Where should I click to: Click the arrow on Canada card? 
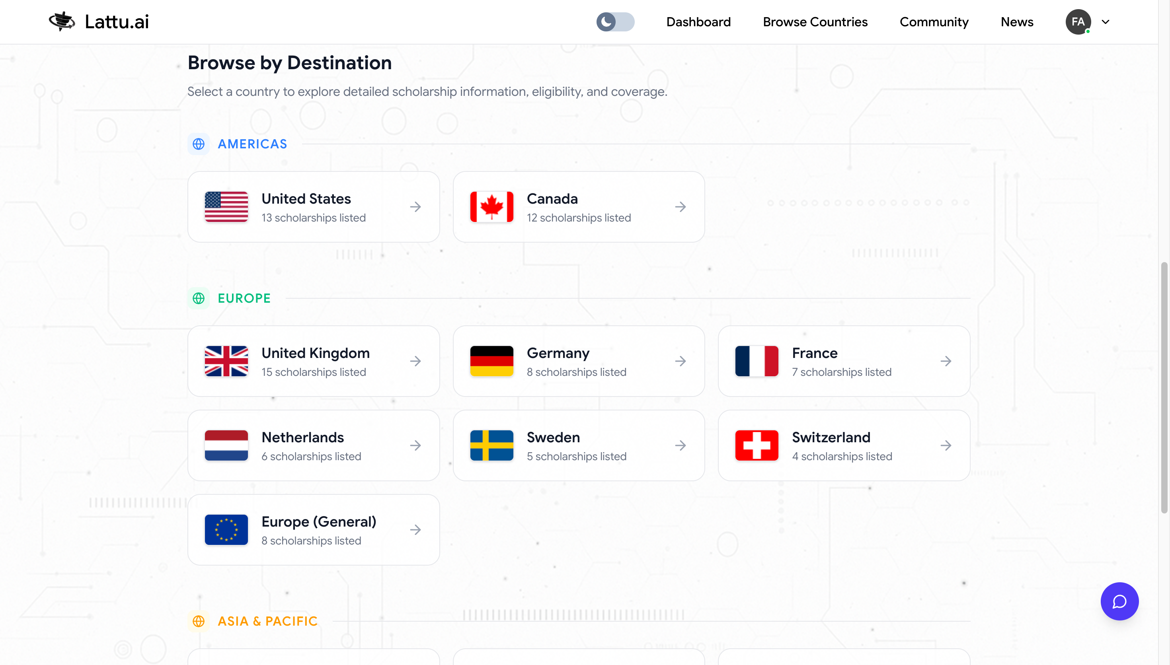[x=681, y=207]
